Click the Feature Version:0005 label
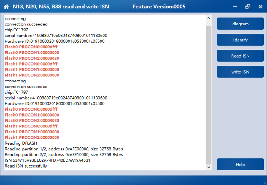 click(x=159, y=7)
